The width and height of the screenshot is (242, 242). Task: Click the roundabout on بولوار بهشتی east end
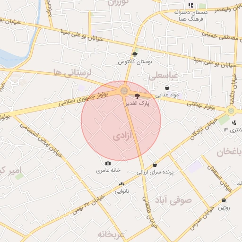pos(231,111)
